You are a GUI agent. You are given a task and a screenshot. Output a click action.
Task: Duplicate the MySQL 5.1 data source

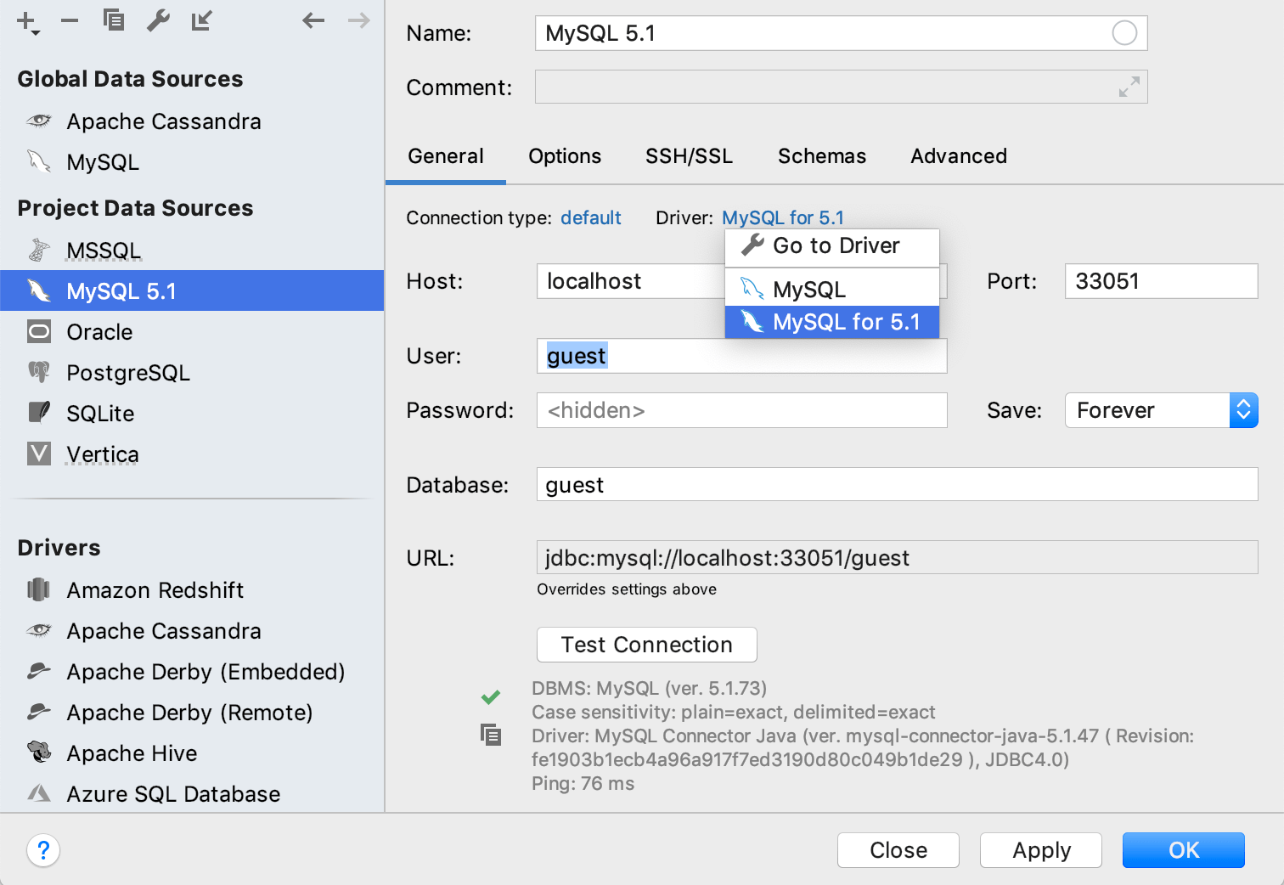tap(114, 20)
